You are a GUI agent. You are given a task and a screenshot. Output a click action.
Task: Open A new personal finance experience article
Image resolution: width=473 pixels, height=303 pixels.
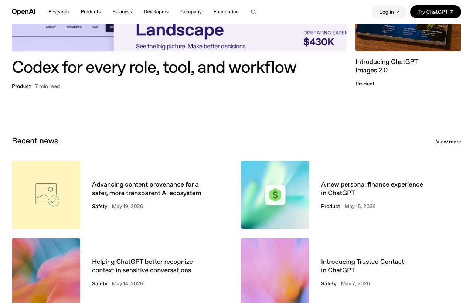[372, 189]
